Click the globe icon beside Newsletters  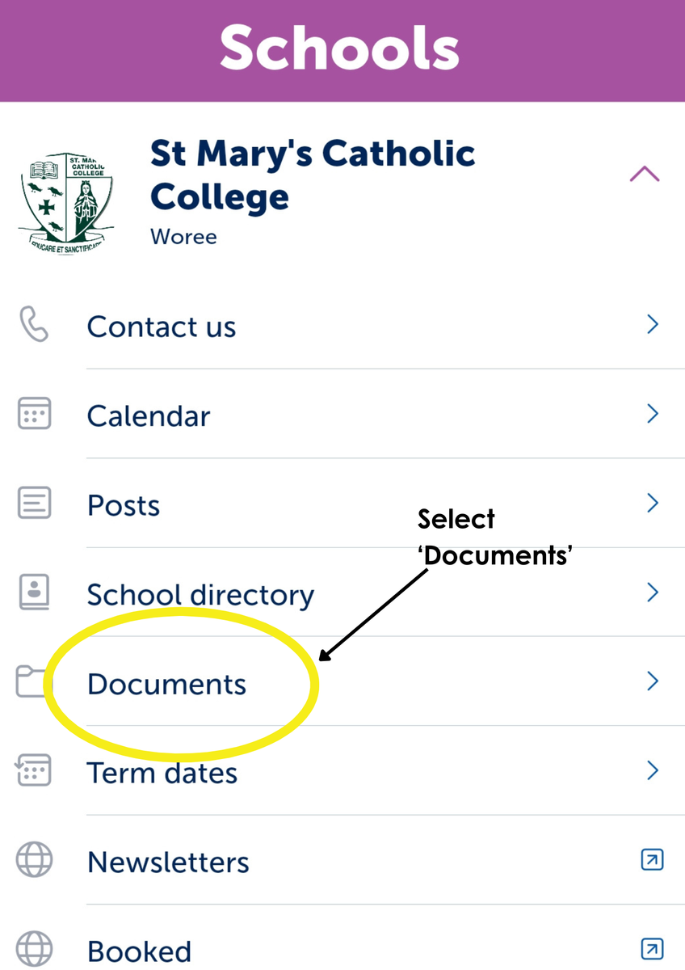(34, 860)
